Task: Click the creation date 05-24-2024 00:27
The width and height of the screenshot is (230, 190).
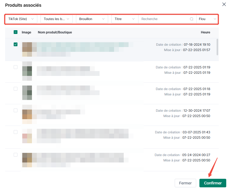Action: pyautogui.click(x=196, y=155)
